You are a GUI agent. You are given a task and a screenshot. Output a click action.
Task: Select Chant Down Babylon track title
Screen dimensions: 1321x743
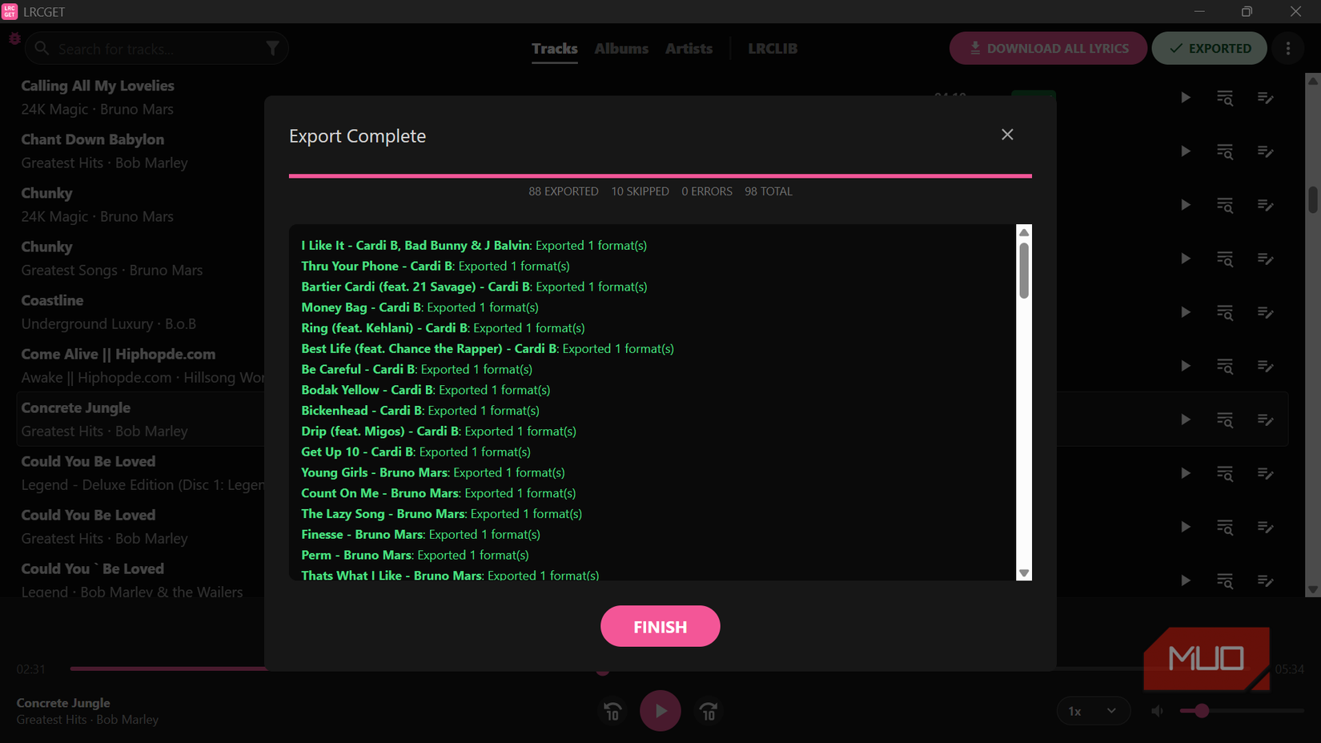pyautogui.click(x=93, y=139)
